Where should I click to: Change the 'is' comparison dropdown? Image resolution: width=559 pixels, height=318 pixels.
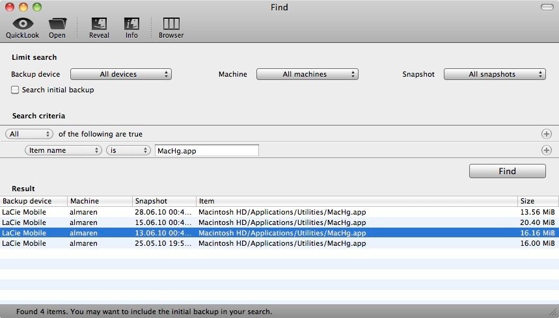(128, 150)
